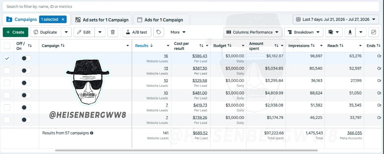Sort by the Ends column arrows
Image resolution: width=384 pixels, height=154 pixels.
point(379,46)
